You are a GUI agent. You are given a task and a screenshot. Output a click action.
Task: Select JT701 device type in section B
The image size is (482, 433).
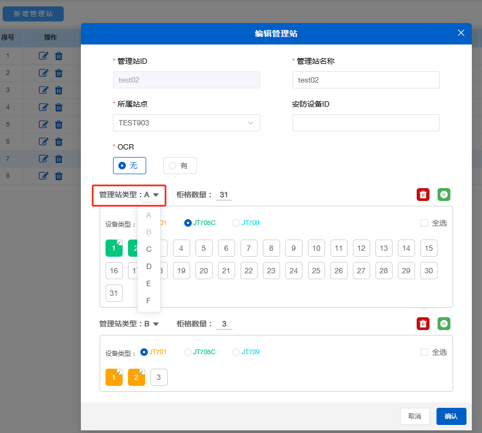(x=153, y=352)
